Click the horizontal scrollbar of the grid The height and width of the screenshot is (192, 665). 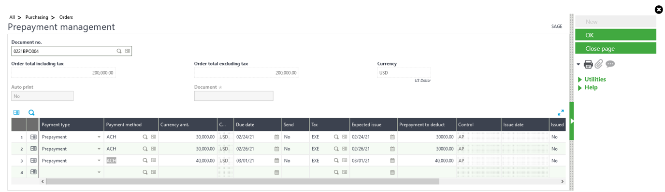click(x=243, y=181)
